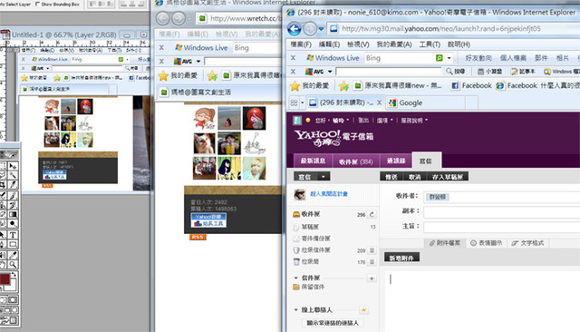The height and width of the screenshot is (332, 580).
Task: Go back in wretch.cc browser window
Action: click(x=163, y=18)
